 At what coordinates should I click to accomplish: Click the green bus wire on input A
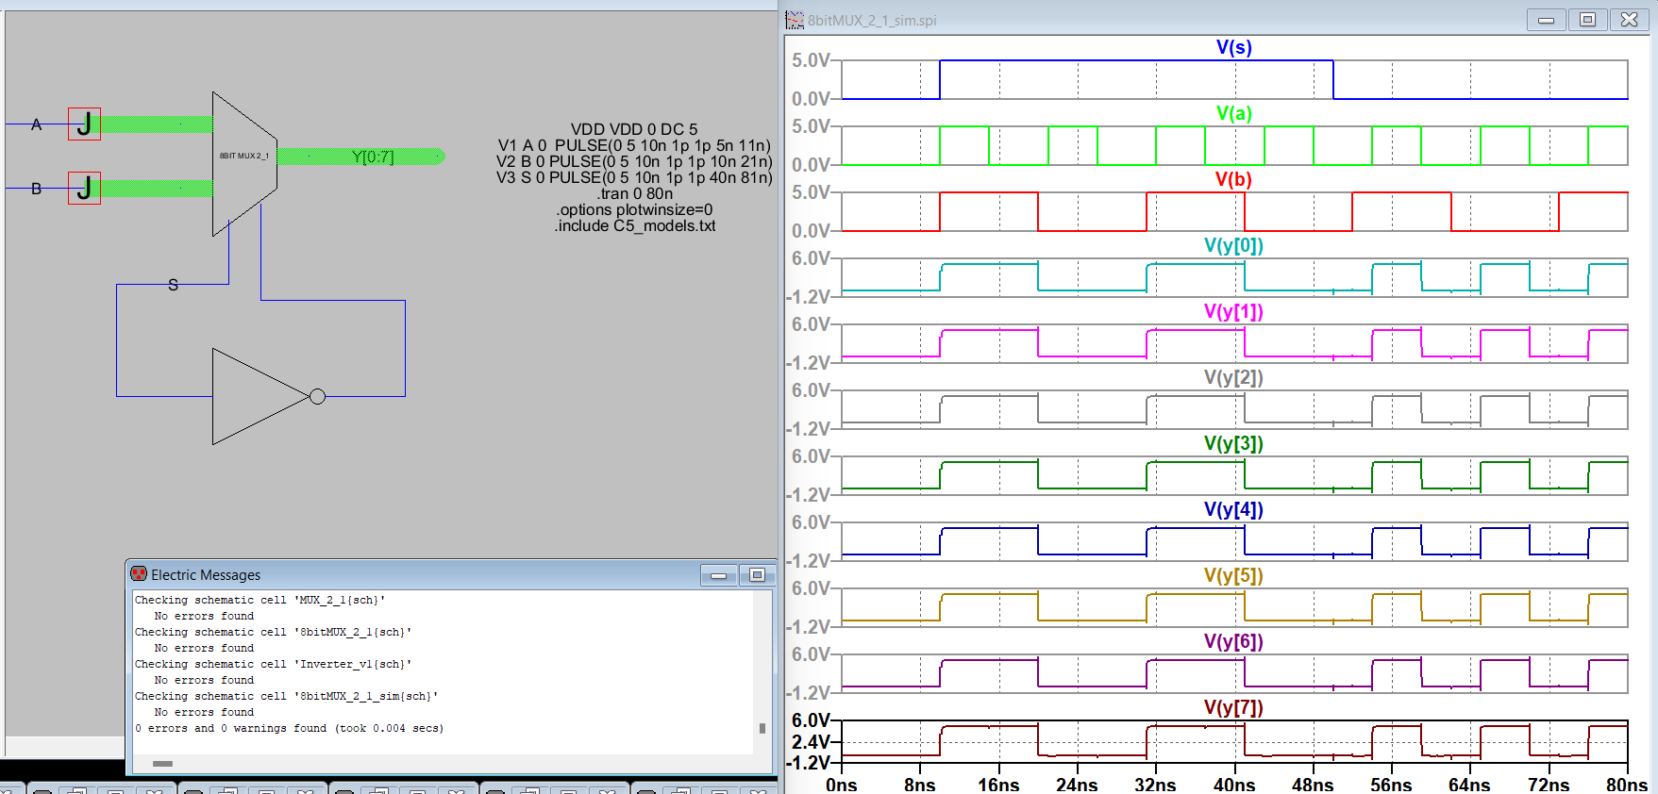point(157,124)
